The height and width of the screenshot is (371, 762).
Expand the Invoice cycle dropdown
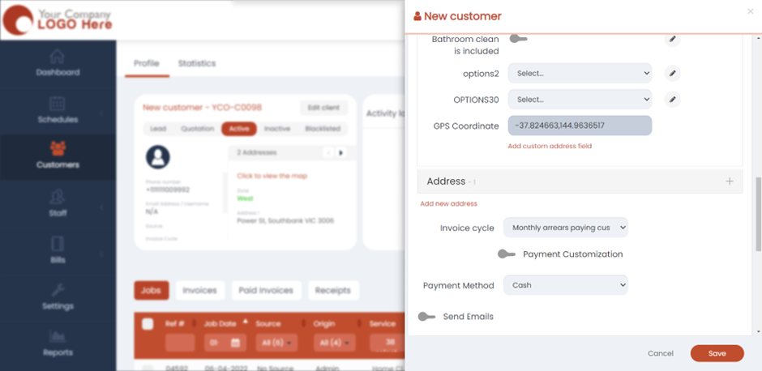(565, 228)
